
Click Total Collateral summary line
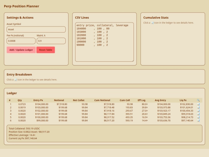pos(24,129)
